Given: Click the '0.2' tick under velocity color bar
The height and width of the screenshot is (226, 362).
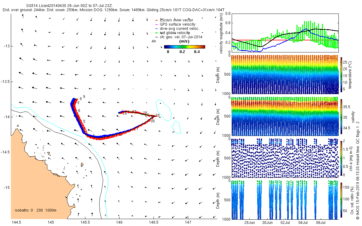Looking at the screenshot, I should click(x=183, y=52).
